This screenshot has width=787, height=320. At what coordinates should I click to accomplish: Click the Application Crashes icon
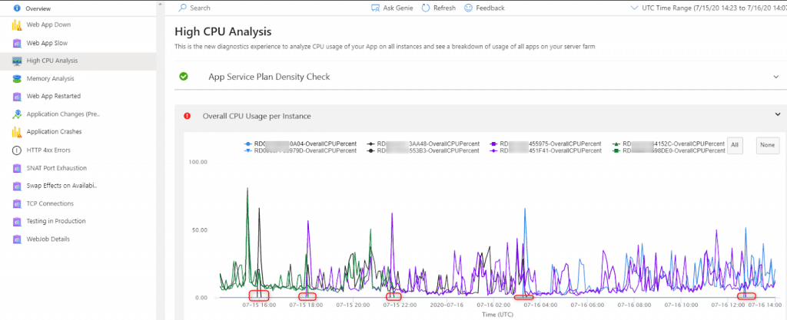[x=17, y=132]
